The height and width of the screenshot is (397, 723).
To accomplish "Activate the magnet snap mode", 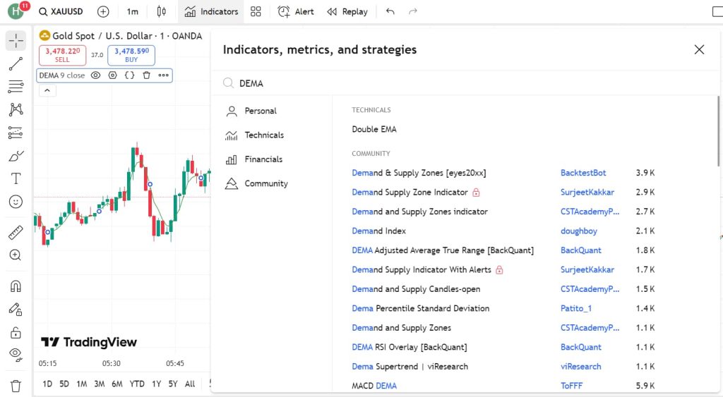I will (16, 286).
